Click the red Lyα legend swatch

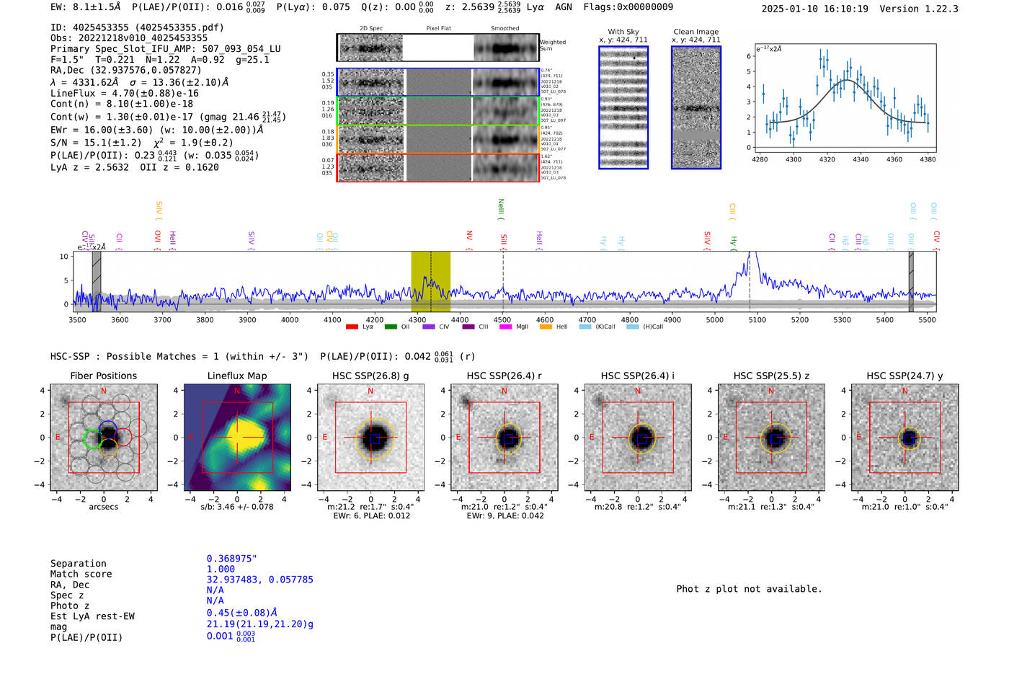pyautogui.click(x=352, y=327)
